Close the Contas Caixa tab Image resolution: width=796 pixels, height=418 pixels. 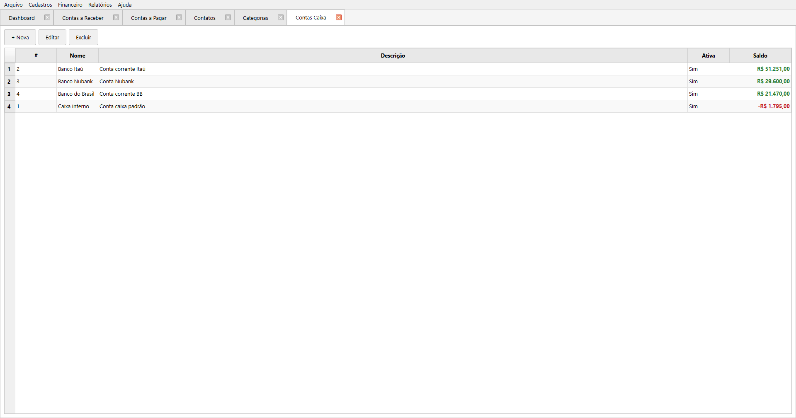pos(339,17)
